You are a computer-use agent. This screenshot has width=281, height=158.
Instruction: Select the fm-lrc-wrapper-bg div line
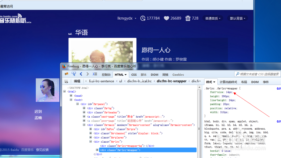(127, 146)
